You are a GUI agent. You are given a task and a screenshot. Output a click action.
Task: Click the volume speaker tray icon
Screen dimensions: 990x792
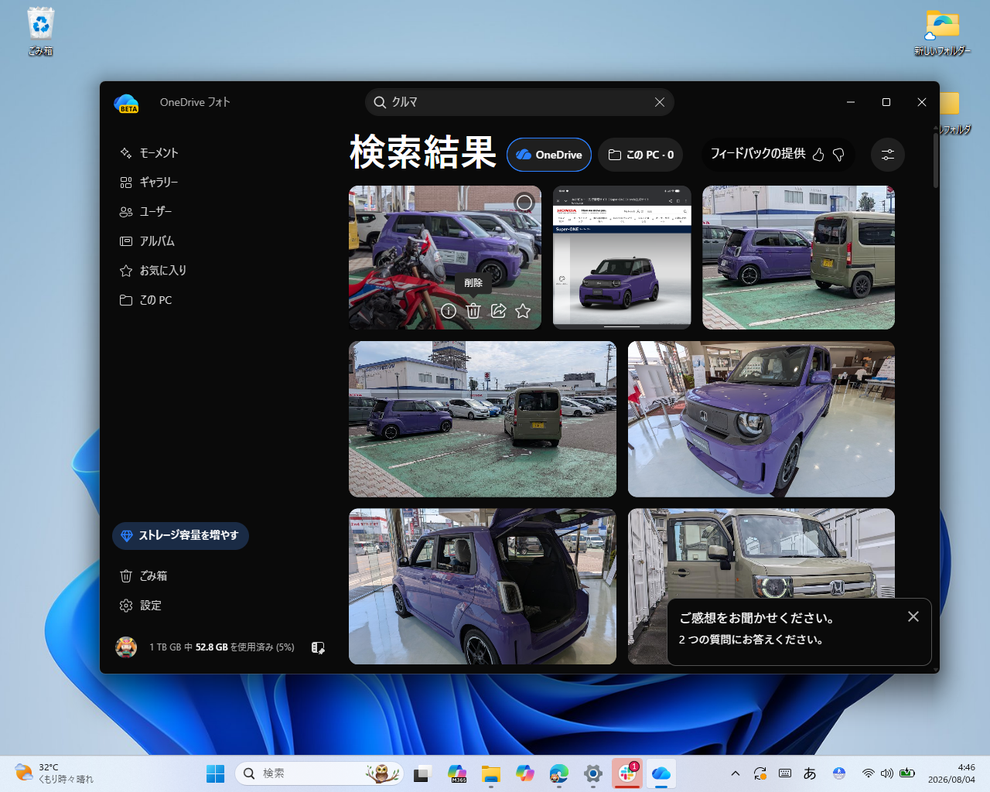887,773
